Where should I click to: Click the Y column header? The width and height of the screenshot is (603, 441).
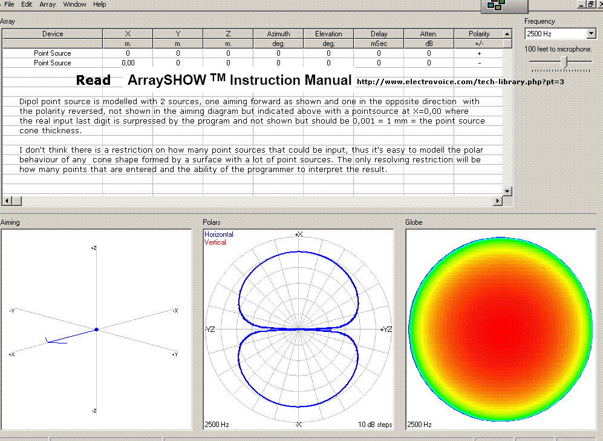click(178, 34)
